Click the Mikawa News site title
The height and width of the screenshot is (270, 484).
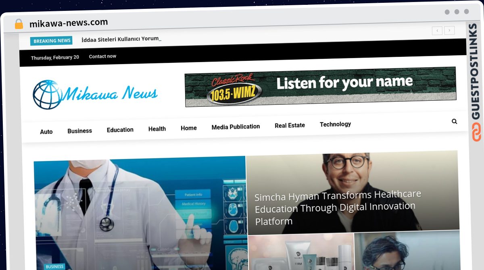(x=110, y=93)
